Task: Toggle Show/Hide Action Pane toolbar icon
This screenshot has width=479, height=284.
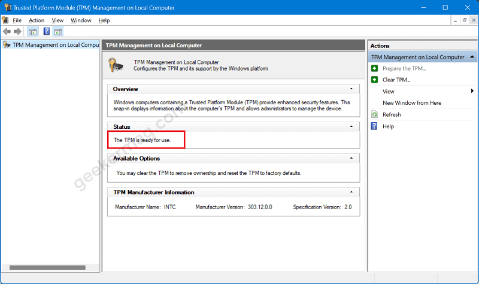Action: 58,32
